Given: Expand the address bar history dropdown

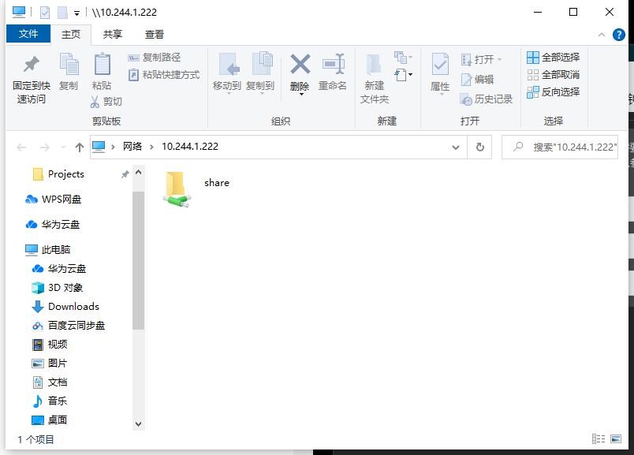Looking at the screenshot, I should pos(456,147).
